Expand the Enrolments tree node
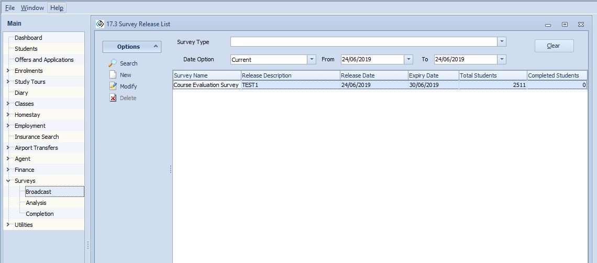597x263 pixels. pyautogui.click(x=8, y=71)
